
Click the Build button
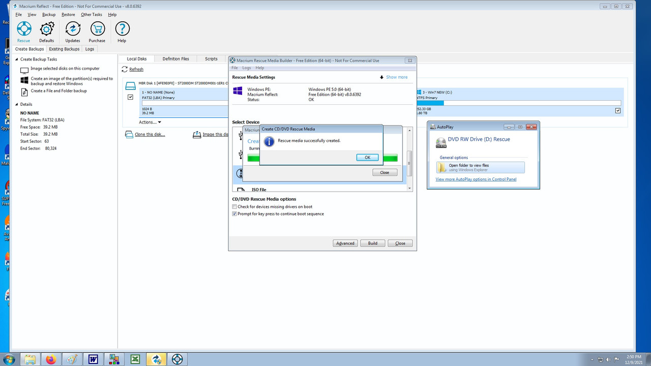point(373,243)
